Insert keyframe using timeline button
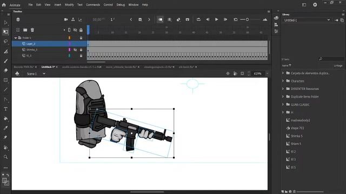 click(x=140, y=19)
